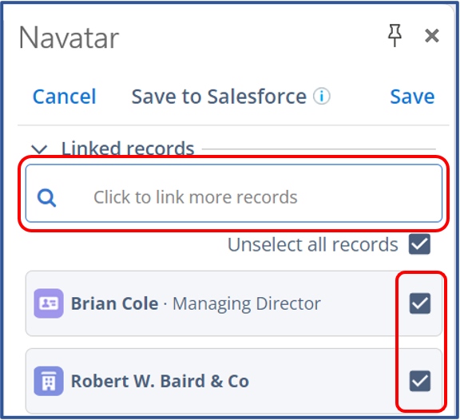
Task: Select the Robert W. Baird & Co record
Action: point(234,381)
